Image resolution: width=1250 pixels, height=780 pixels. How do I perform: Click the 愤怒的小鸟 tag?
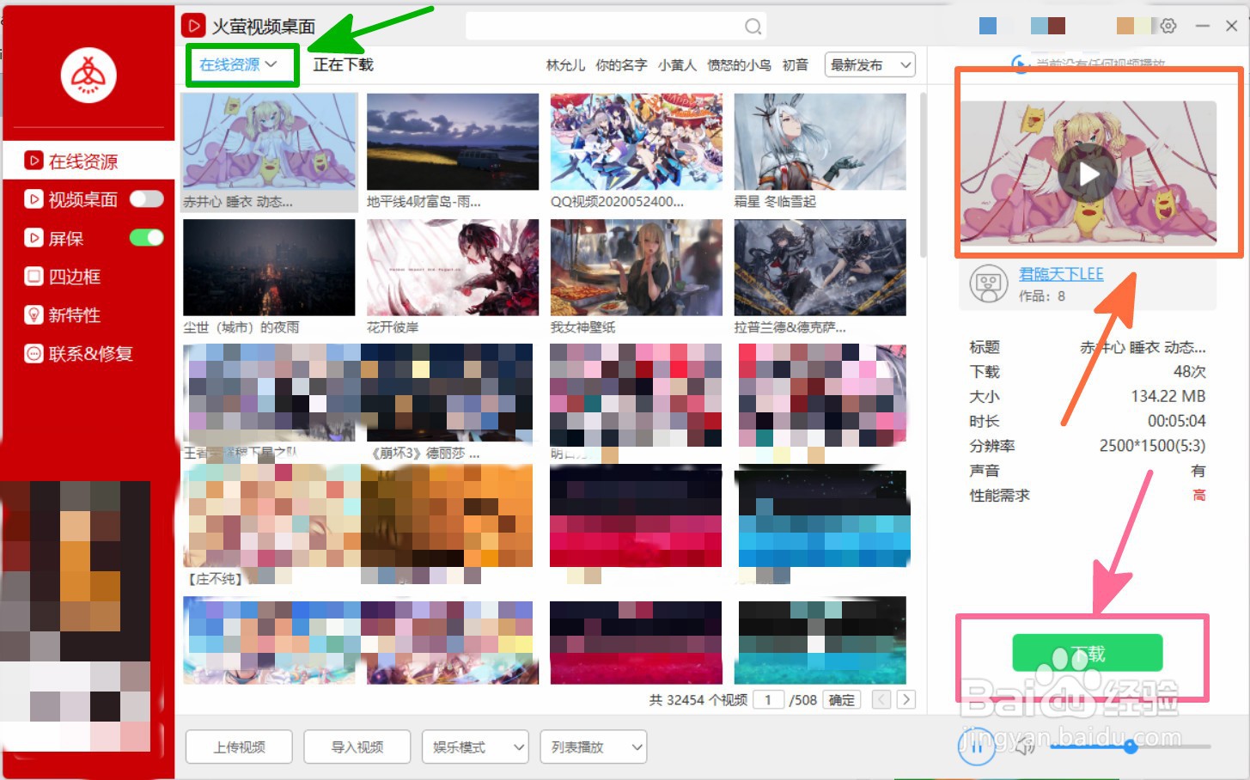pyautogui.click(x=739, y=64)
